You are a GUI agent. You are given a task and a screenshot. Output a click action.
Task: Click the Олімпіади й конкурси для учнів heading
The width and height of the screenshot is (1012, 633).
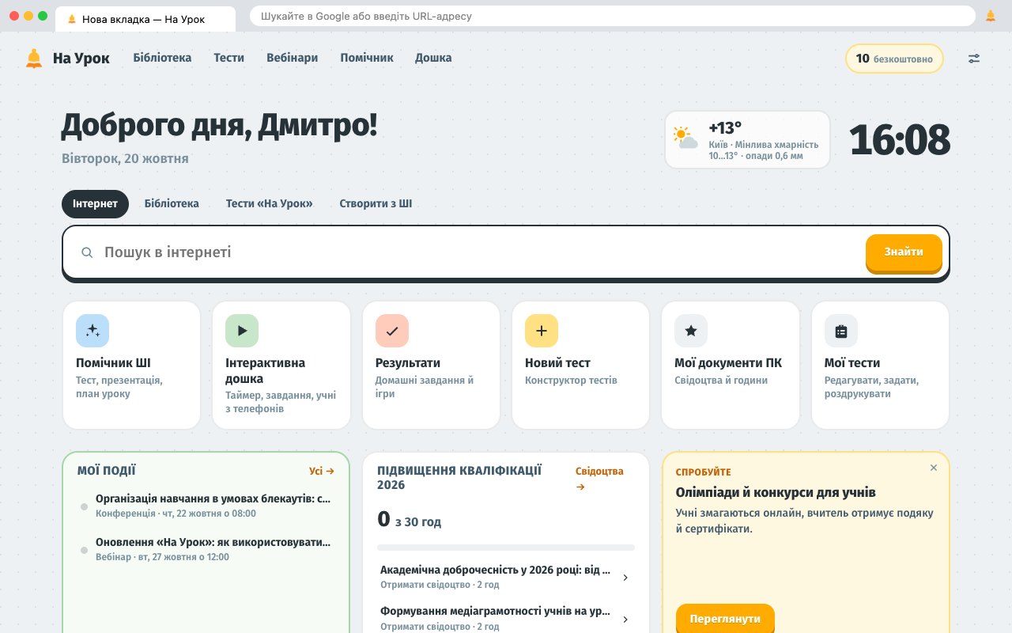click(x=776, y=492)
